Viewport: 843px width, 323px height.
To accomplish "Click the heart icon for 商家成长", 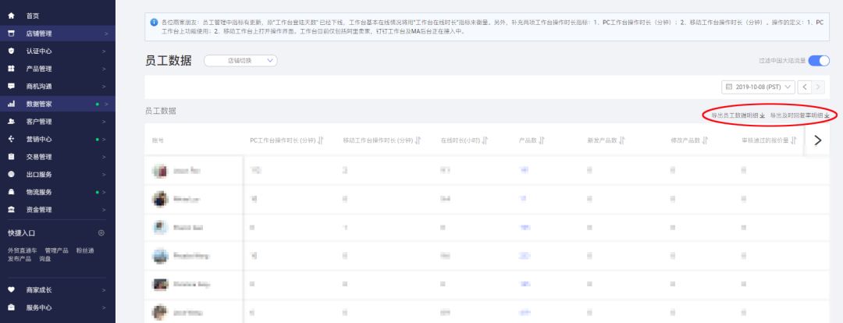I will tap(11, 289).
